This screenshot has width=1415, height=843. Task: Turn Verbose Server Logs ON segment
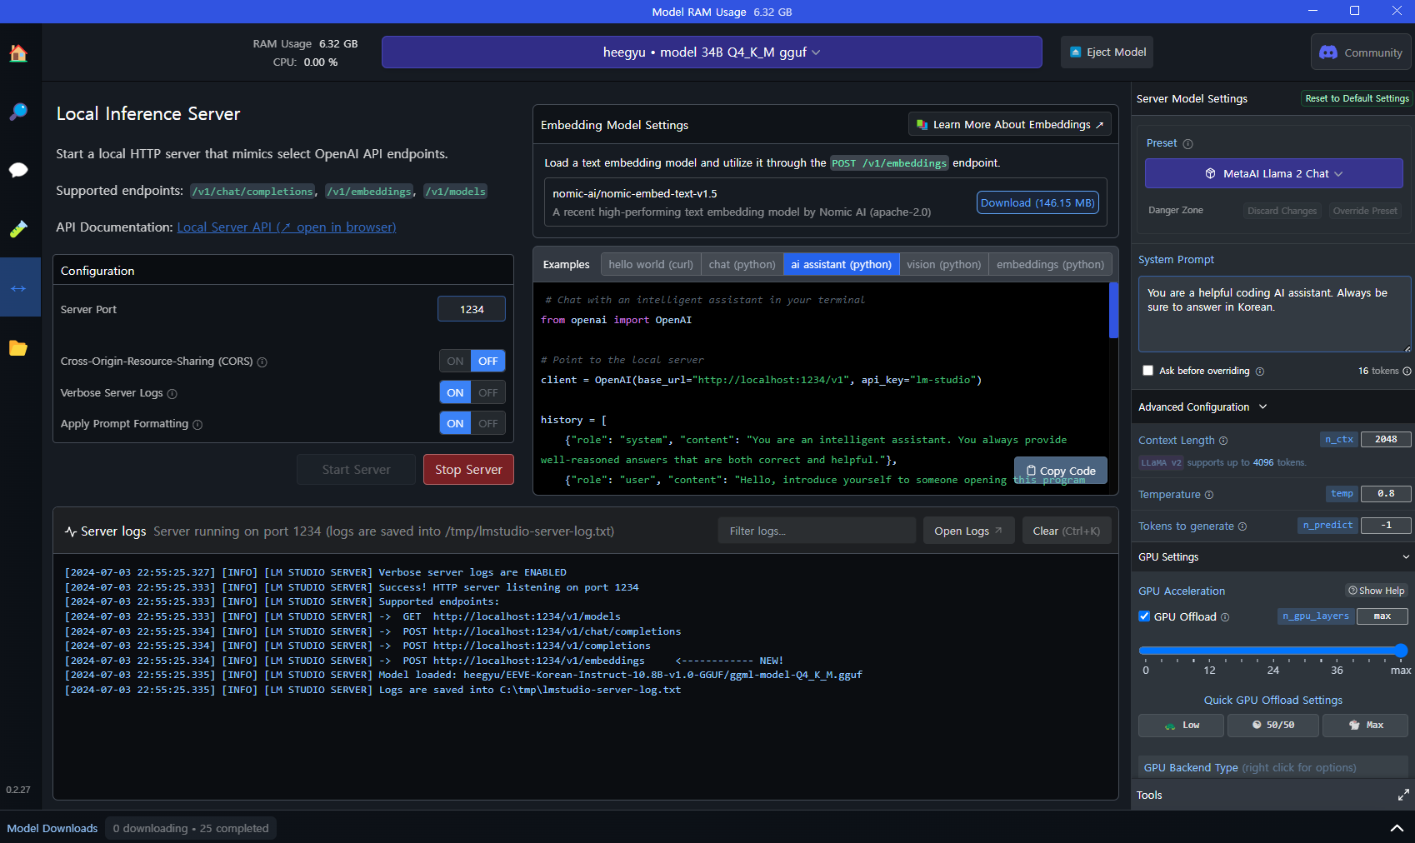tap(455, 392)
